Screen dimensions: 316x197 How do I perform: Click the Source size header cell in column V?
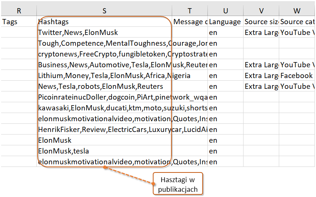tap(261, 22)
